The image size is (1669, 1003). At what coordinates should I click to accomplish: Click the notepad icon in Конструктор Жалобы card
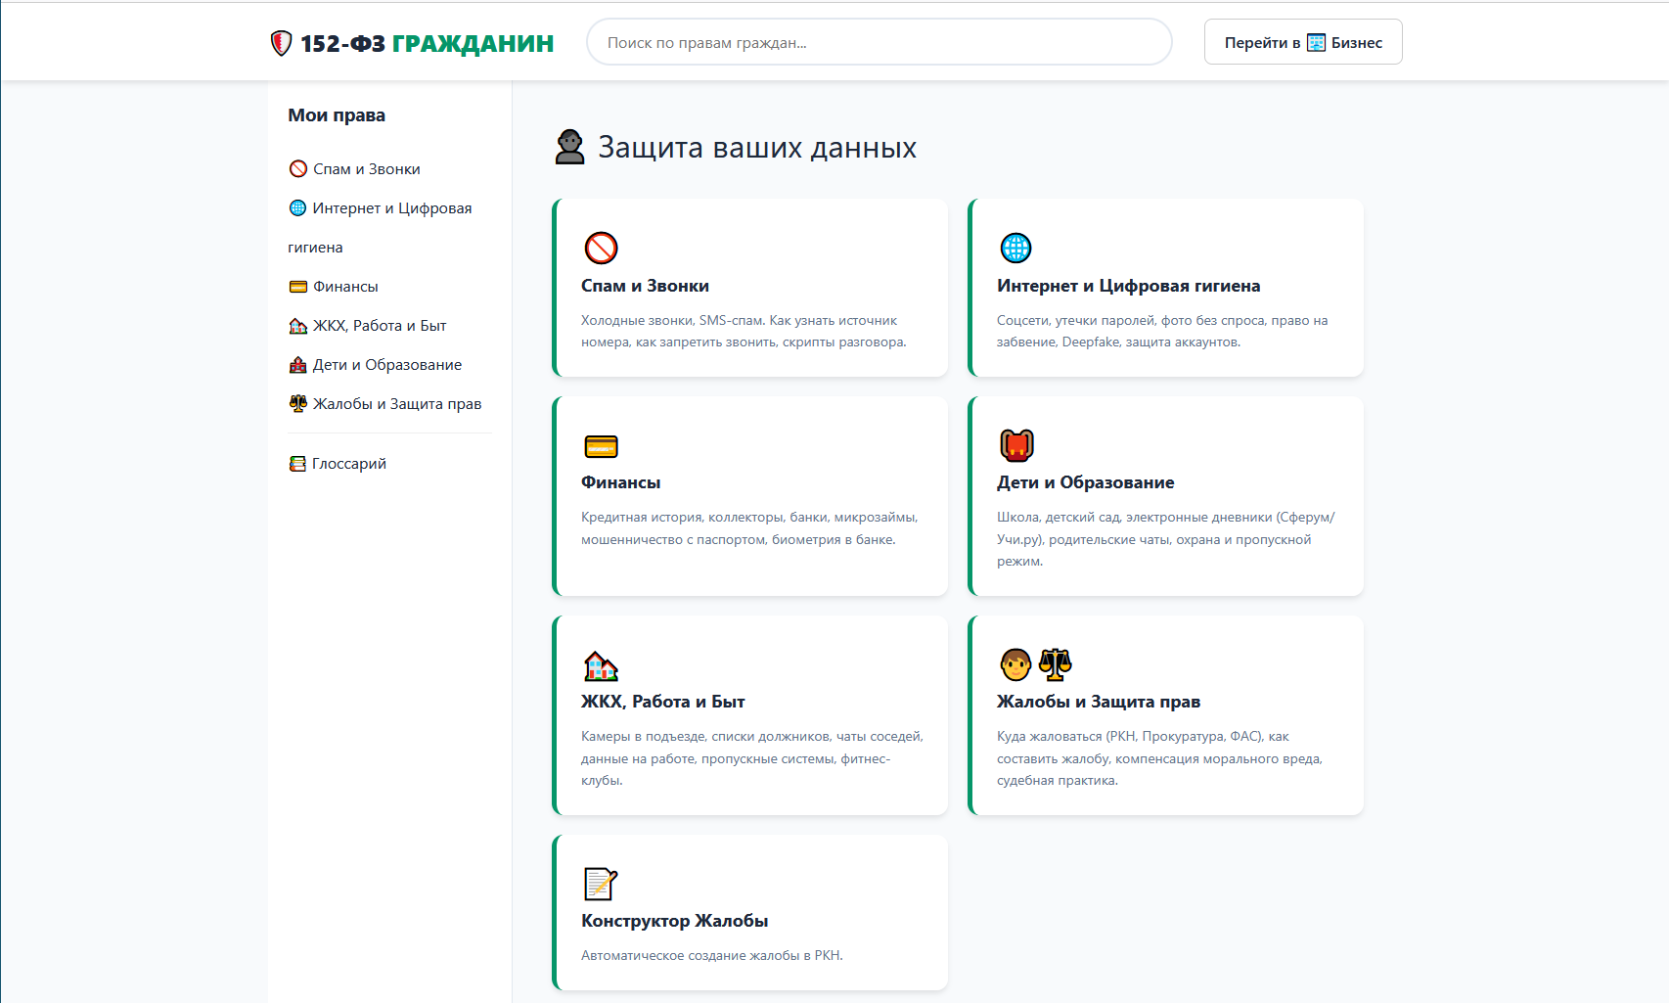[601, 884]
